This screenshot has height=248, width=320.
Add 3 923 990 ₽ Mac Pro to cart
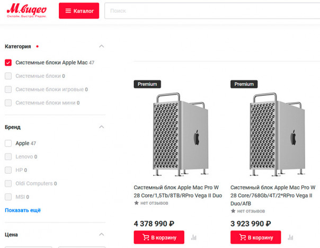coord(255,237)
